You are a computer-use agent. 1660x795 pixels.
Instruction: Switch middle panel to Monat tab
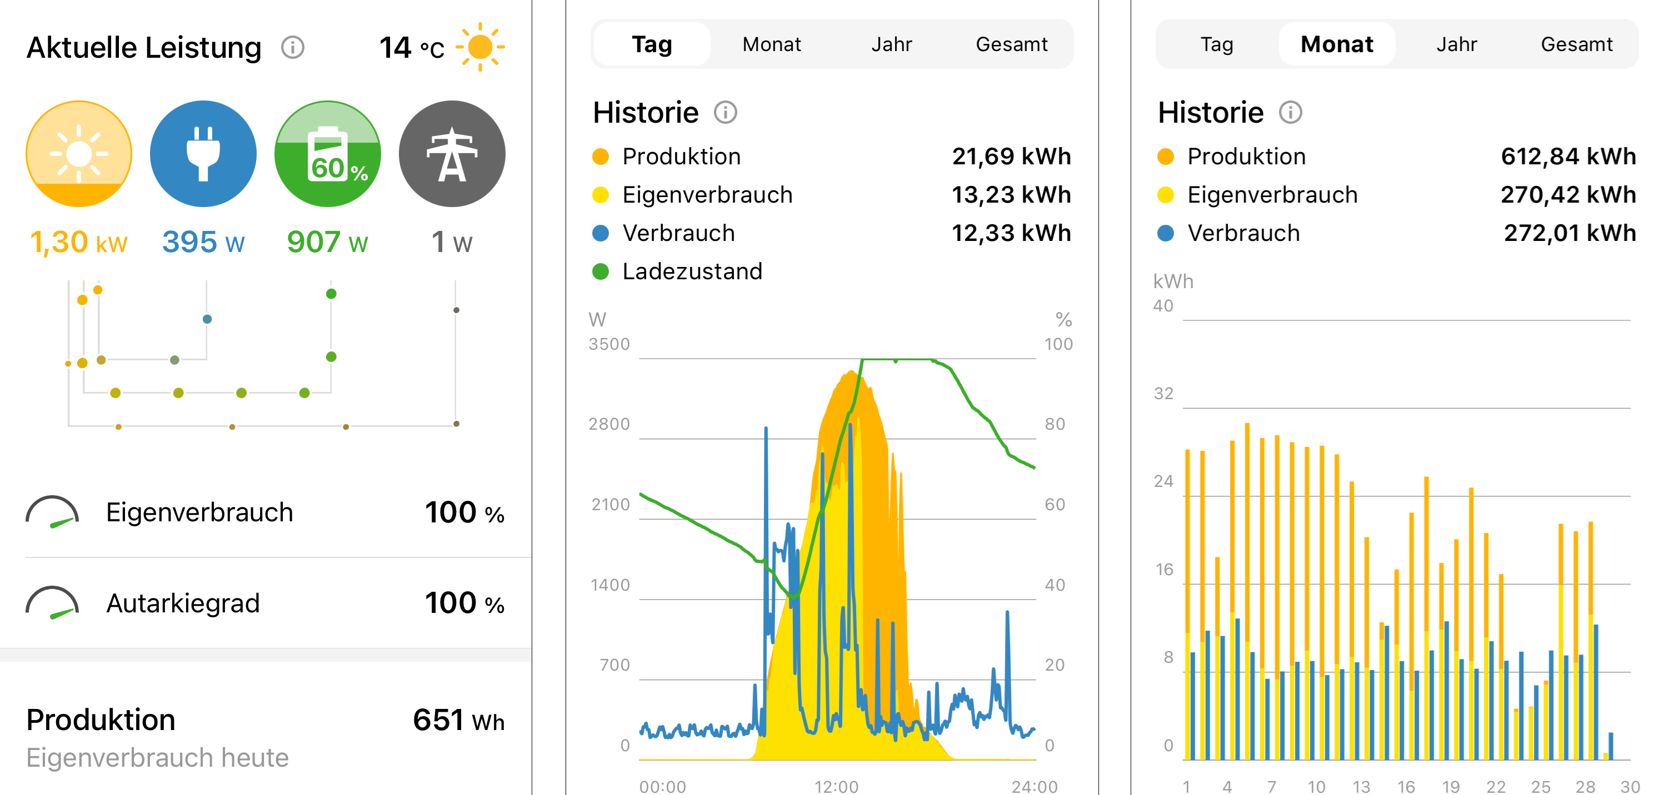point(771,44)
